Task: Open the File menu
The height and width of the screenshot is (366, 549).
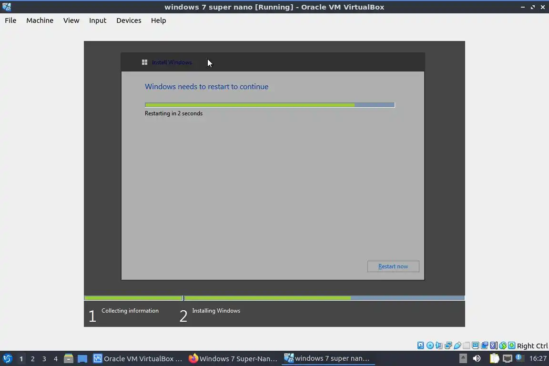Action: pos(10,20)
